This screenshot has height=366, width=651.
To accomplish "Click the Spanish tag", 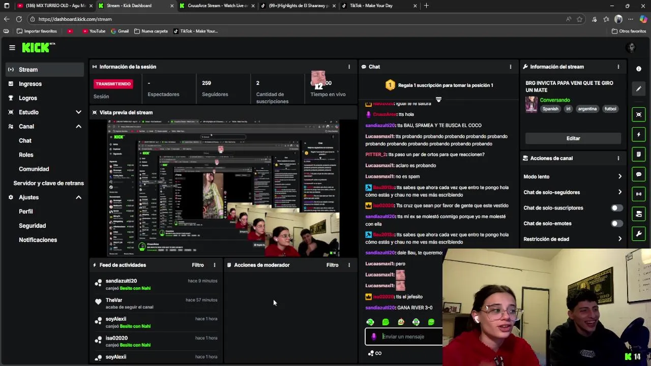I will [x=550, y=109].
